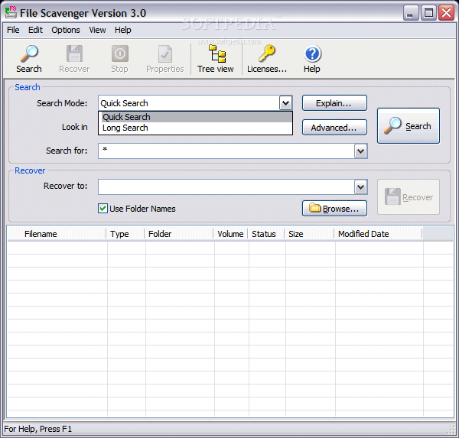Maximize the File Scavenger window
459x438 pixels.
coord(428,13)
